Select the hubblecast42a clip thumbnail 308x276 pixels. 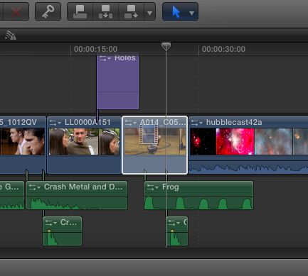[x=249, y=141]
